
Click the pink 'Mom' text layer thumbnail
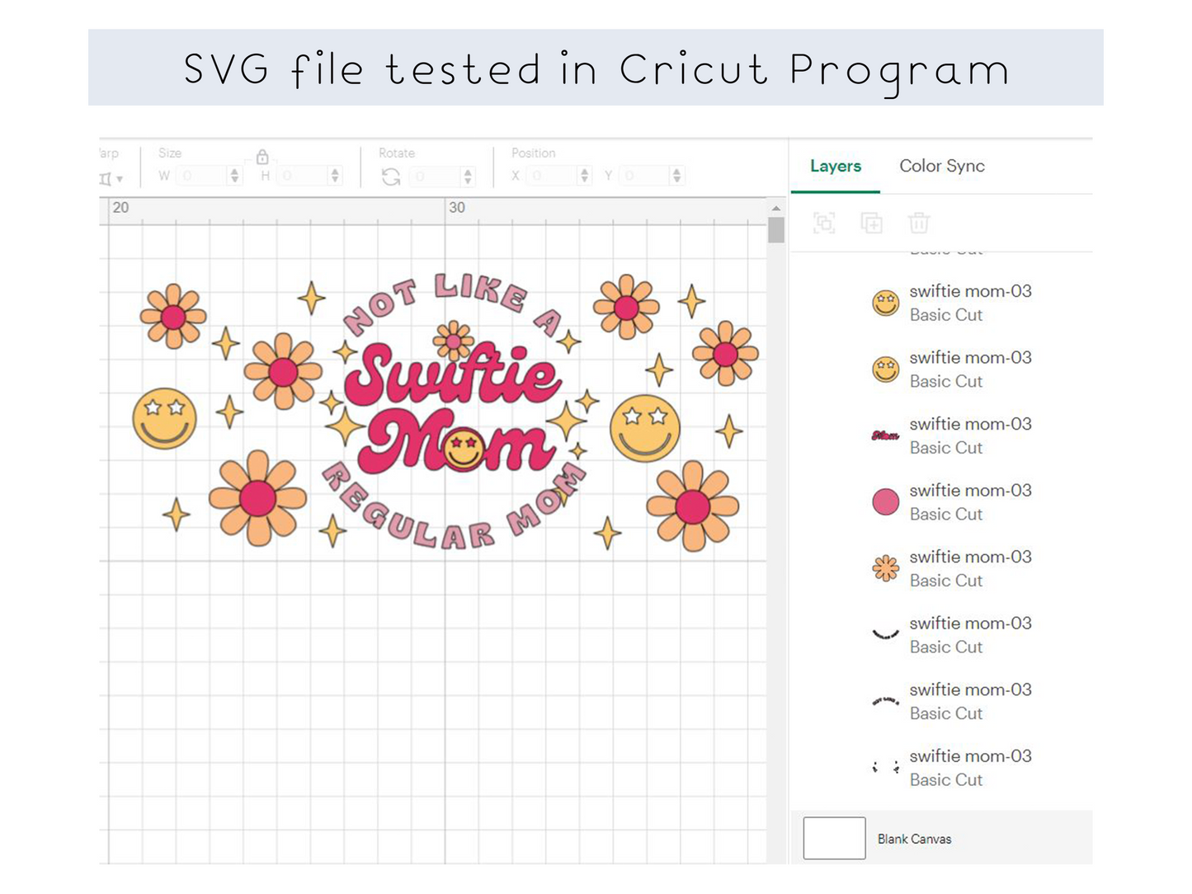885,435
